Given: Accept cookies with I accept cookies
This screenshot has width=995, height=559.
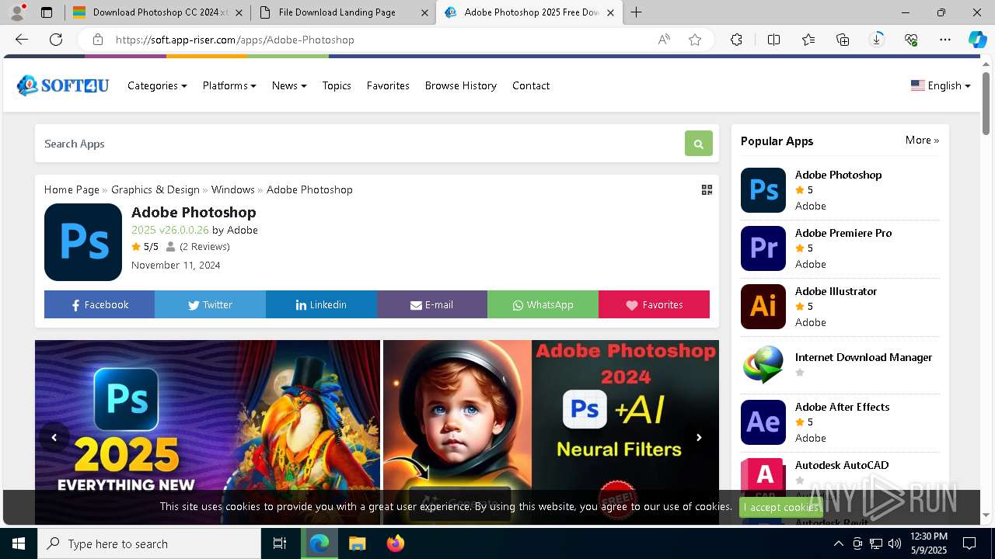Looking at the screenshot, I should (x=780, y=507).
